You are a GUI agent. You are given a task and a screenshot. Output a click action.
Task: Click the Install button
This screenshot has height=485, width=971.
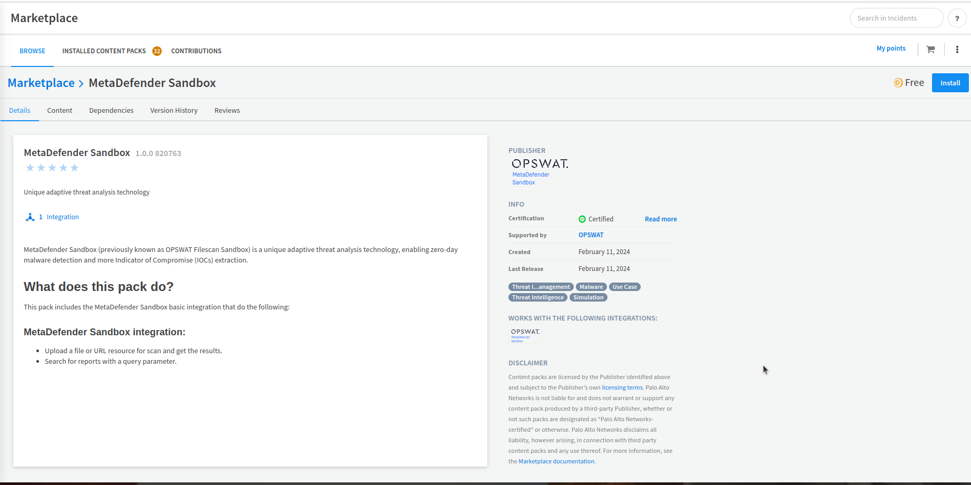coord(950,83)
